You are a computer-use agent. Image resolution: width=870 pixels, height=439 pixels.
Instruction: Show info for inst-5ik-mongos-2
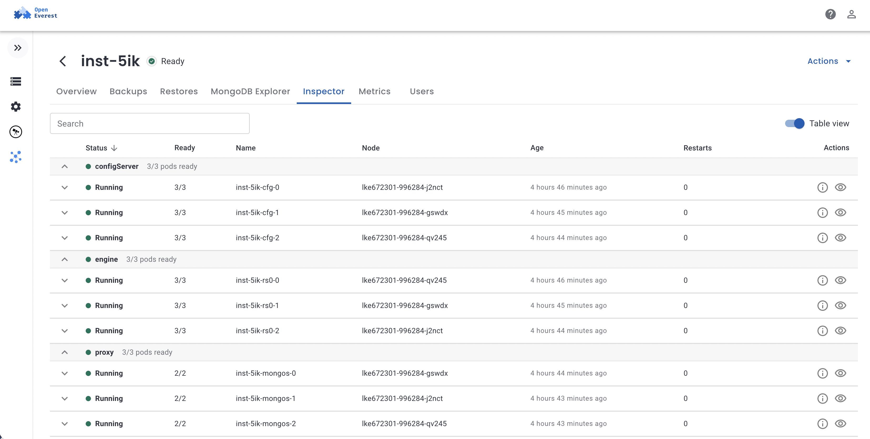click(822, 424)
